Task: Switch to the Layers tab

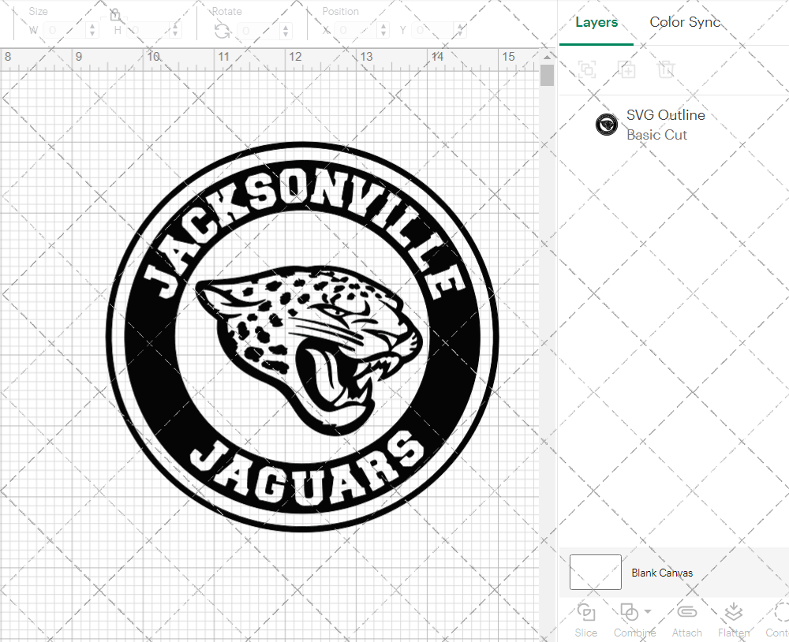Action: point(596,23)
